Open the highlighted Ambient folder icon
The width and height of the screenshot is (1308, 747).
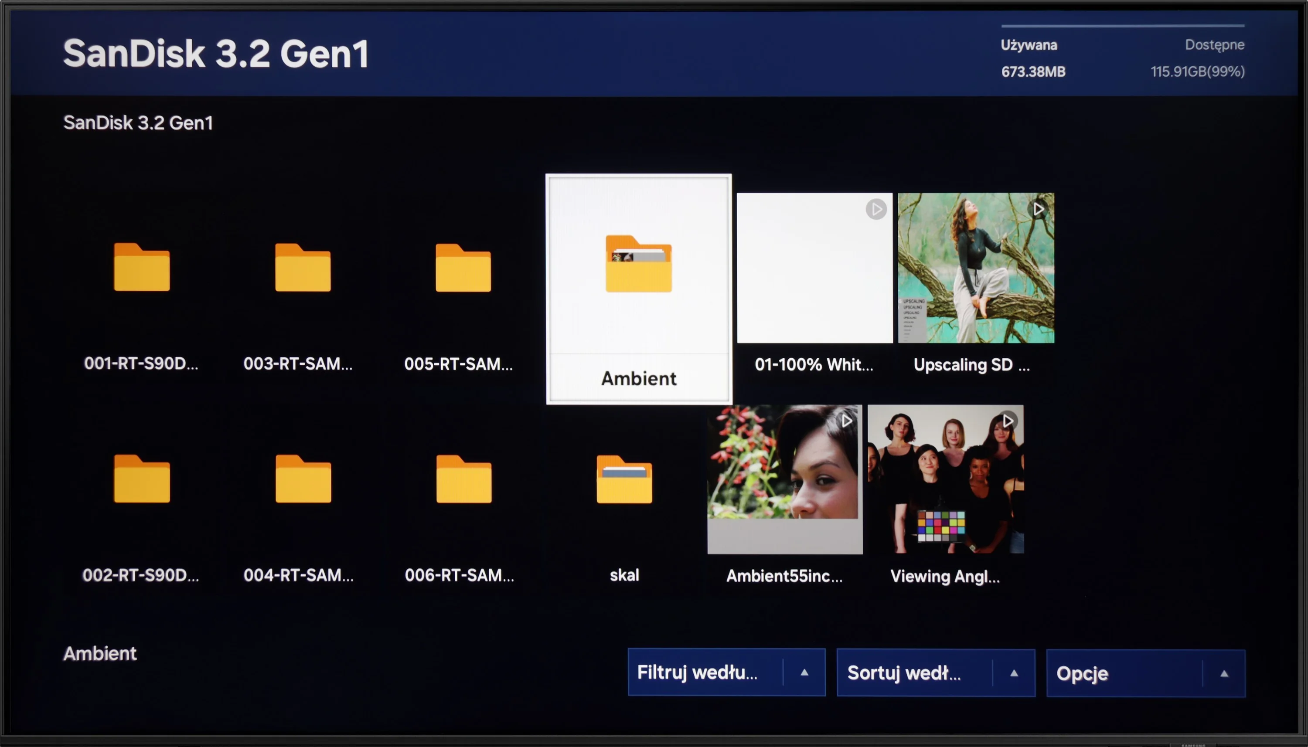(638, 263)
